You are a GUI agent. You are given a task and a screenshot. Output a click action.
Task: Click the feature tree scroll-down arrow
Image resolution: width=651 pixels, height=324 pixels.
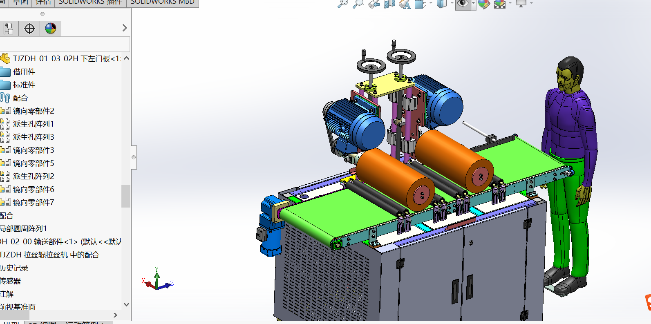click(x=126, y=305)
